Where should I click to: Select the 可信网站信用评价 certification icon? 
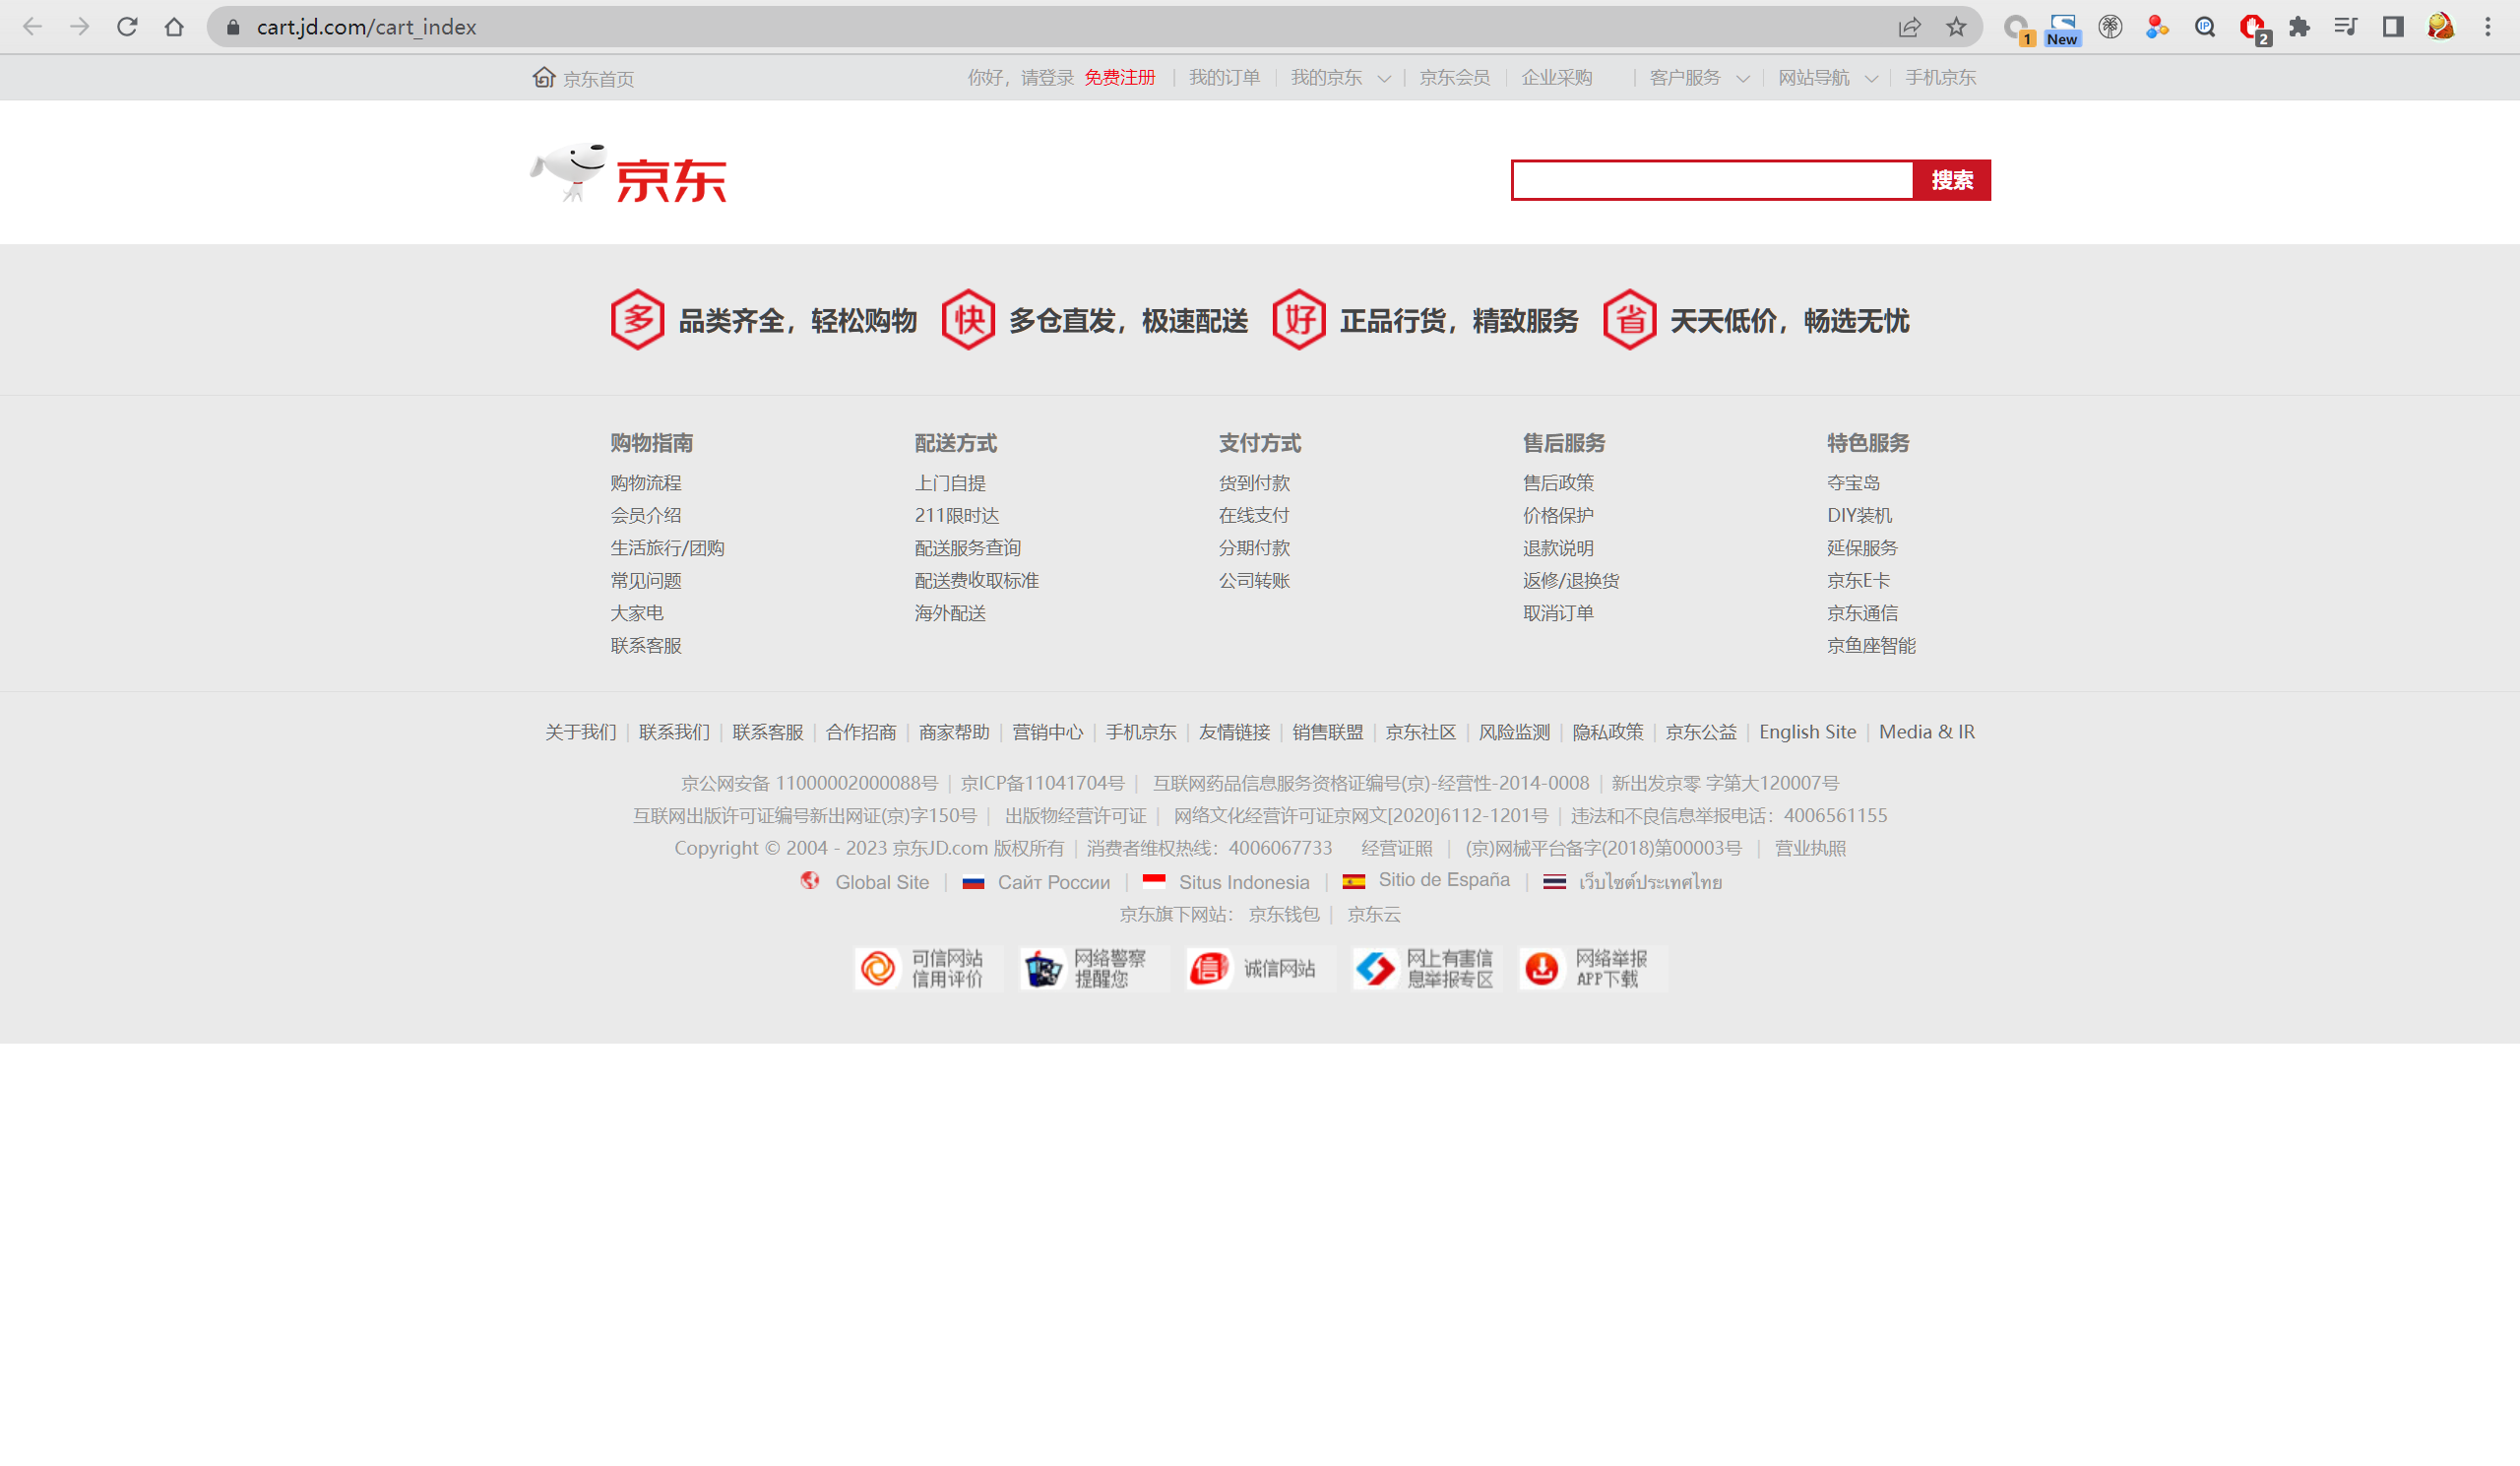(x=879, y=967)
